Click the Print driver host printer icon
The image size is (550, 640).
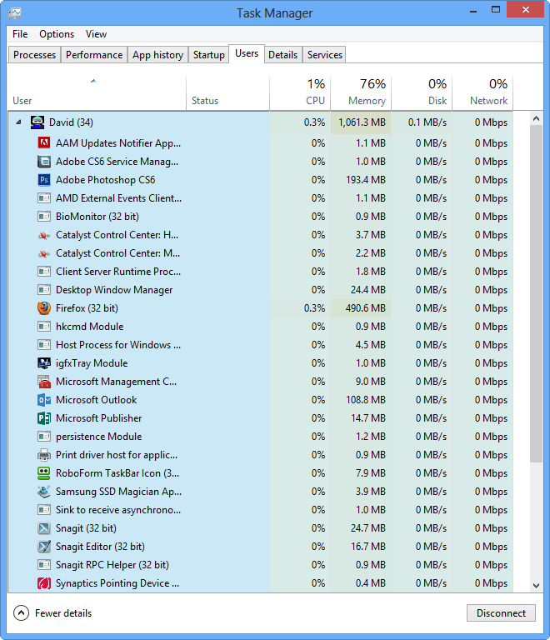44,455
